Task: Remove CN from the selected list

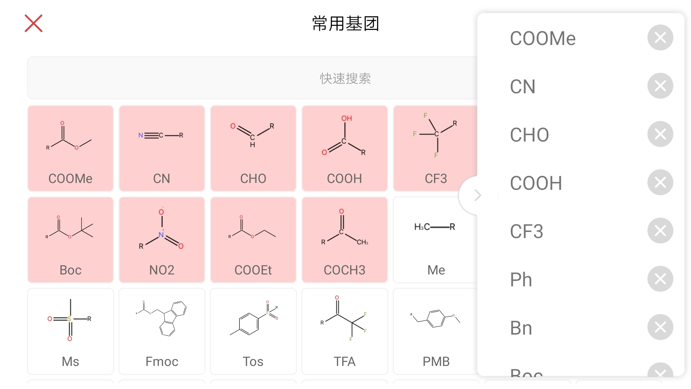Action: tap(661, 86)
